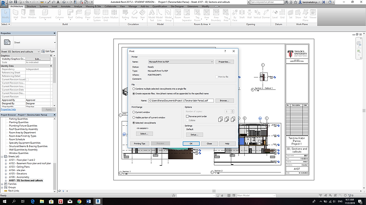Select the Stair tool
The width and height of the screenshot is (366, 205).
tap(143, 15)
